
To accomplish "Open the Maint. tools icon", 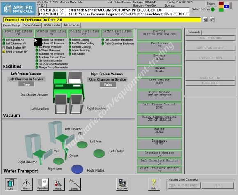I will pos(59,184).
